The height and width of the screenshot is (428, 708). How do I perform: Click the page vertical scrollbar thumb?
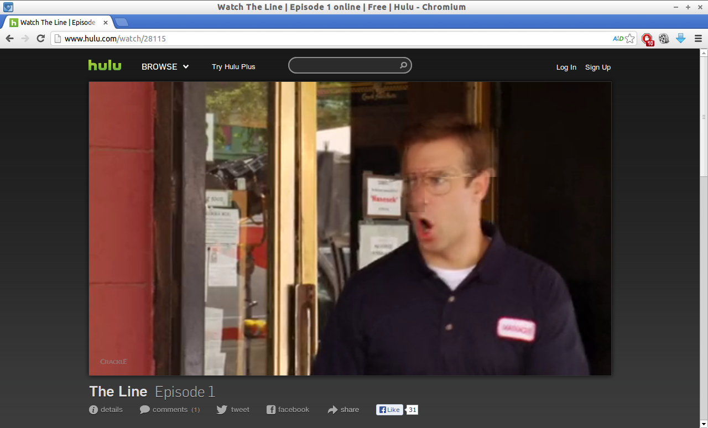[x=704, y=117]
